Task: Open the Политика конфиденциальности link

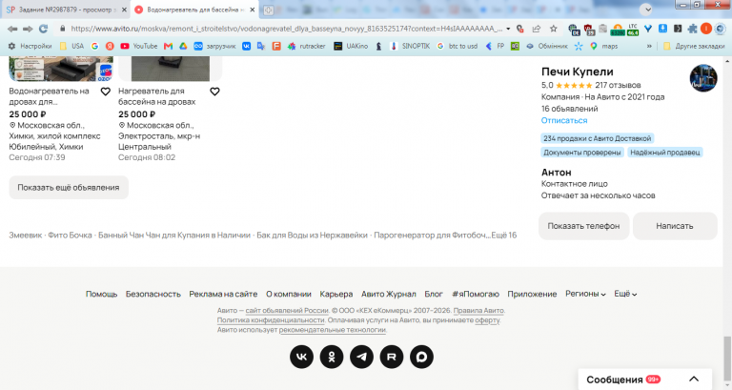Action: [x=271, y=320]
